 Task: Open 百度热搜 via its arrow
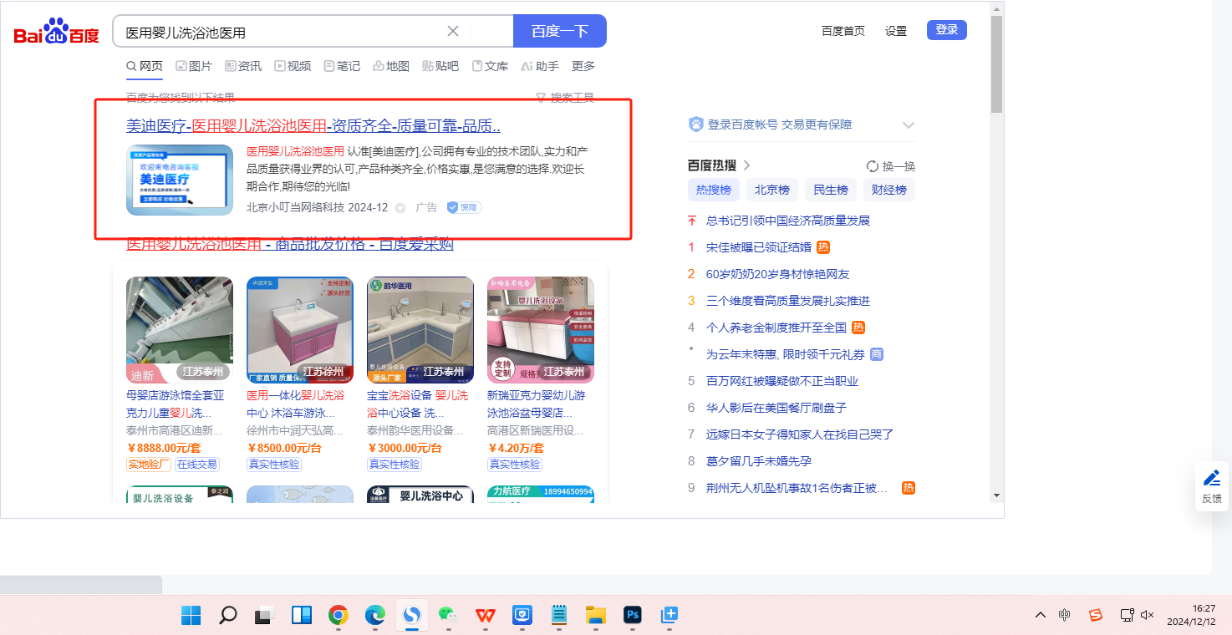coord(747,165)
